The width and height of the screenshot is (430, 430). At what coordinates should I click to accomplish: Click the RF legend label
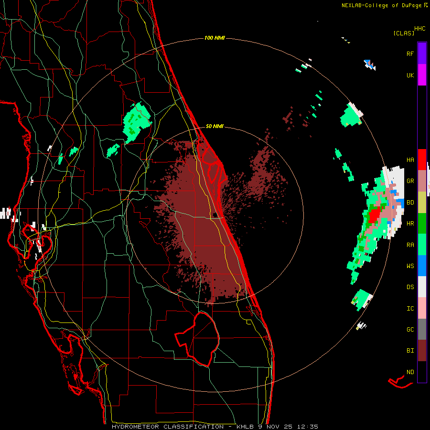coord(410,54)
